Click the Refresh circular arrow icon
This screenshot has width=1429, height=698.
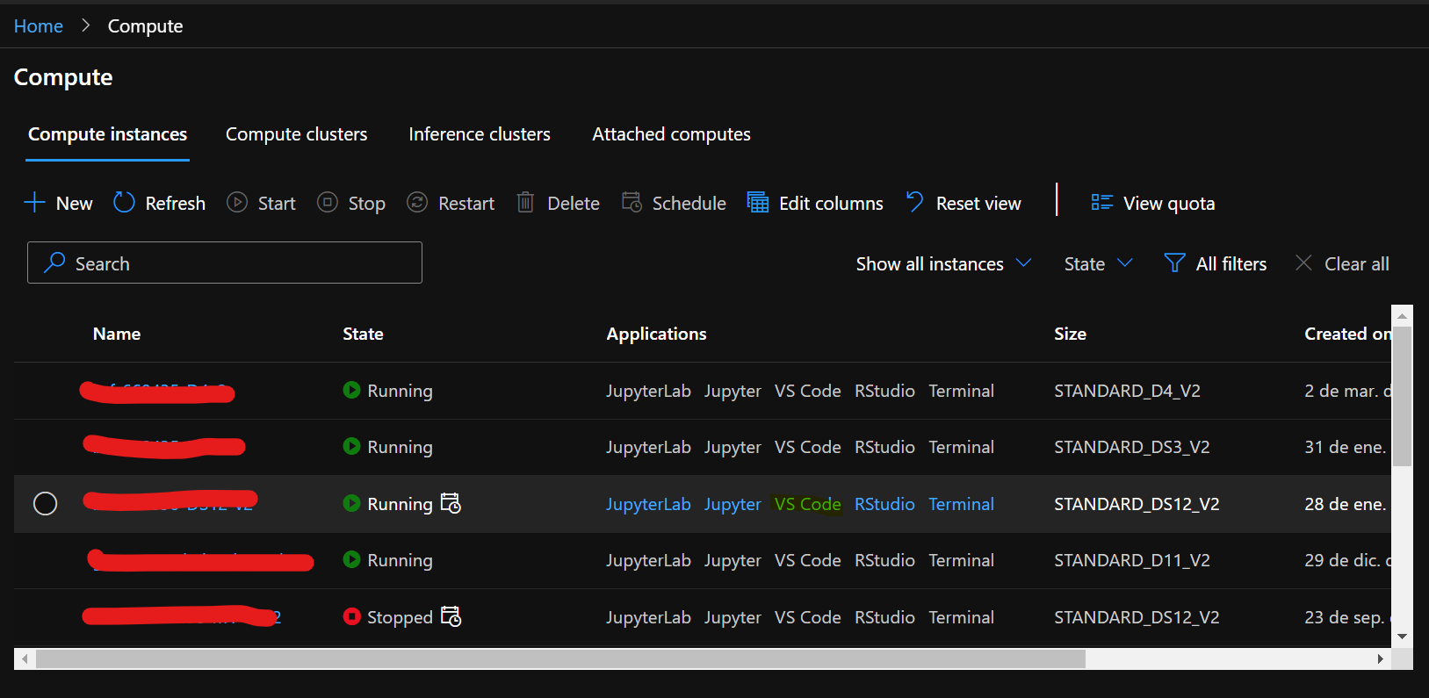point(124,203)
